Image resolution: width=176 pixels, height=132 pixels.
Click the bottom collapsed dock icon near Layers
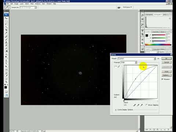(142, 49)
